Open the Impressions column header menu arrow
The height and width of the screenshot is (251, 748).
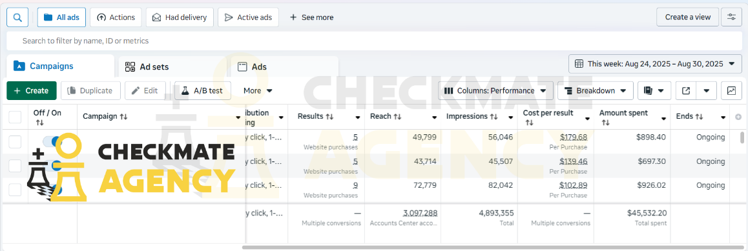[510, 117]
